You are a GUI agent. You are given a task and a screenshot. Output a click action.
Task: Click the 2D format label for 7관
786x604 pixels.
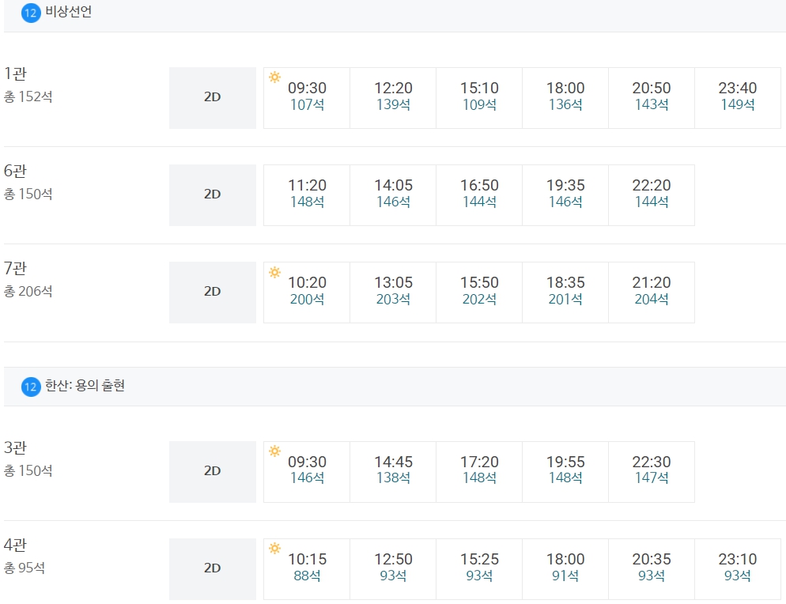click(213, 293)
